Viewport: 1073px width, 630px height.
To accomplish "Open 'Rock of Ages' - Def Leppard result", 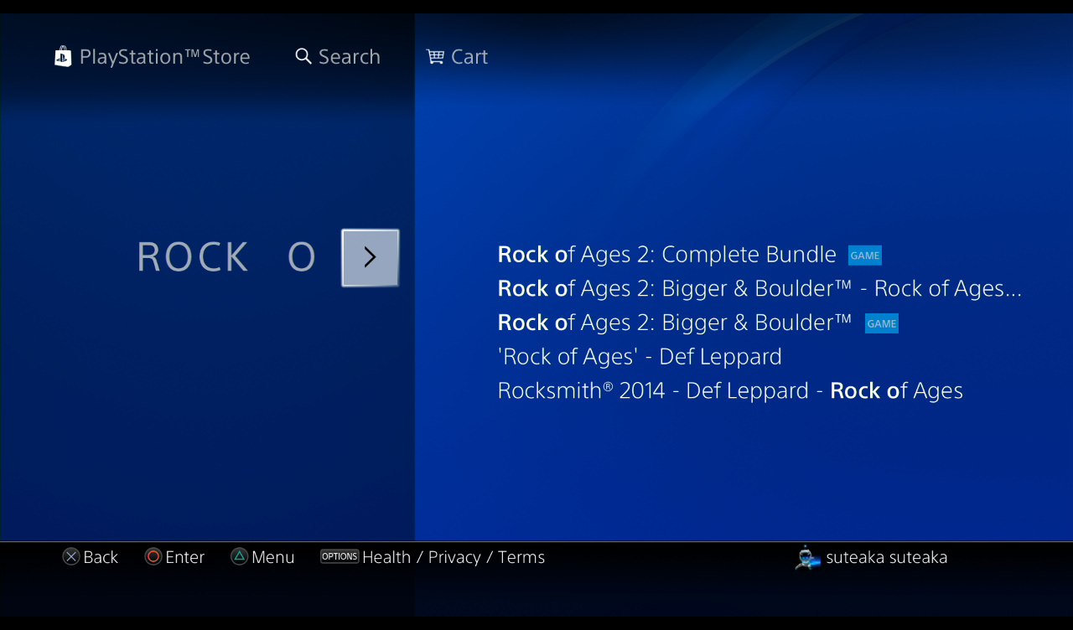I will click(640, 357).
